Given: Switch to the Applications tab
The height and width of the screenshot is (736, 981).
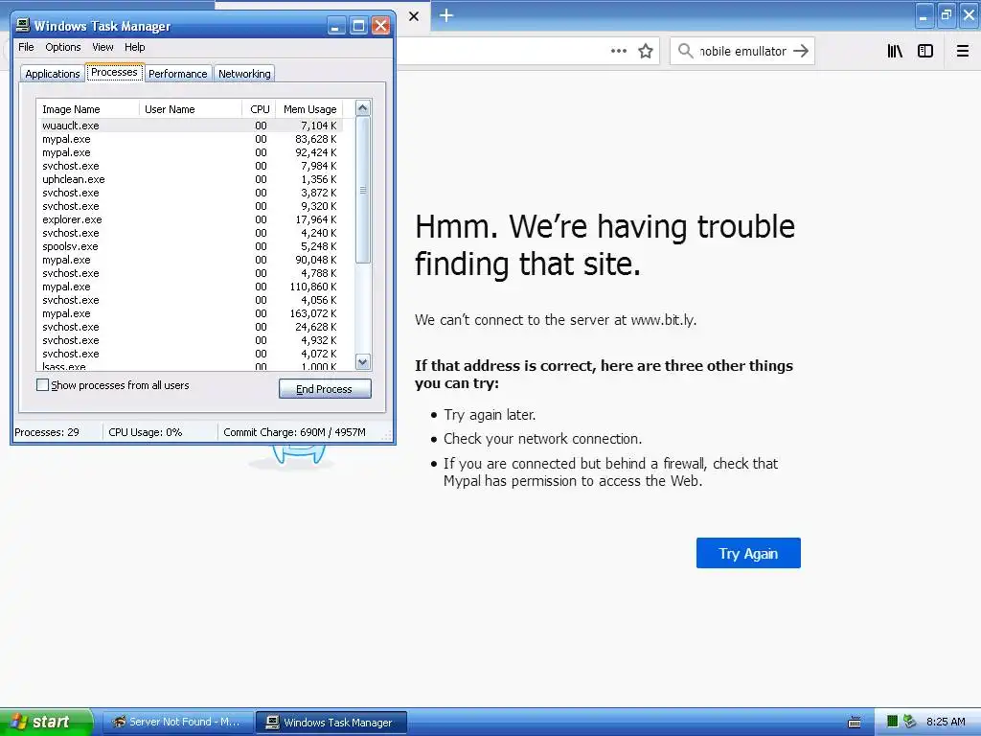Looking at the screenshot, I should coord(53,74).
